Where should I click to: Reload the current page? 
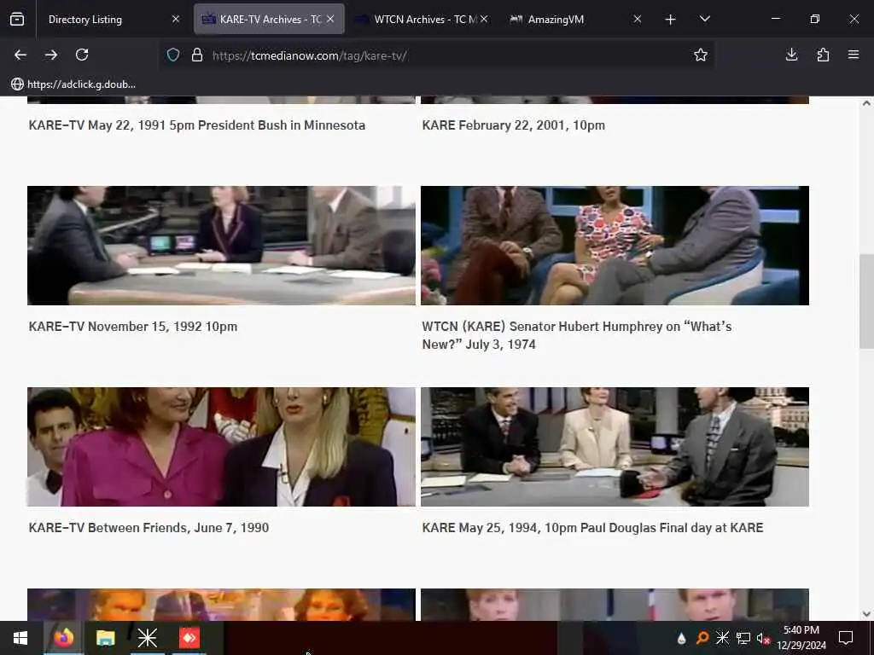82,55
